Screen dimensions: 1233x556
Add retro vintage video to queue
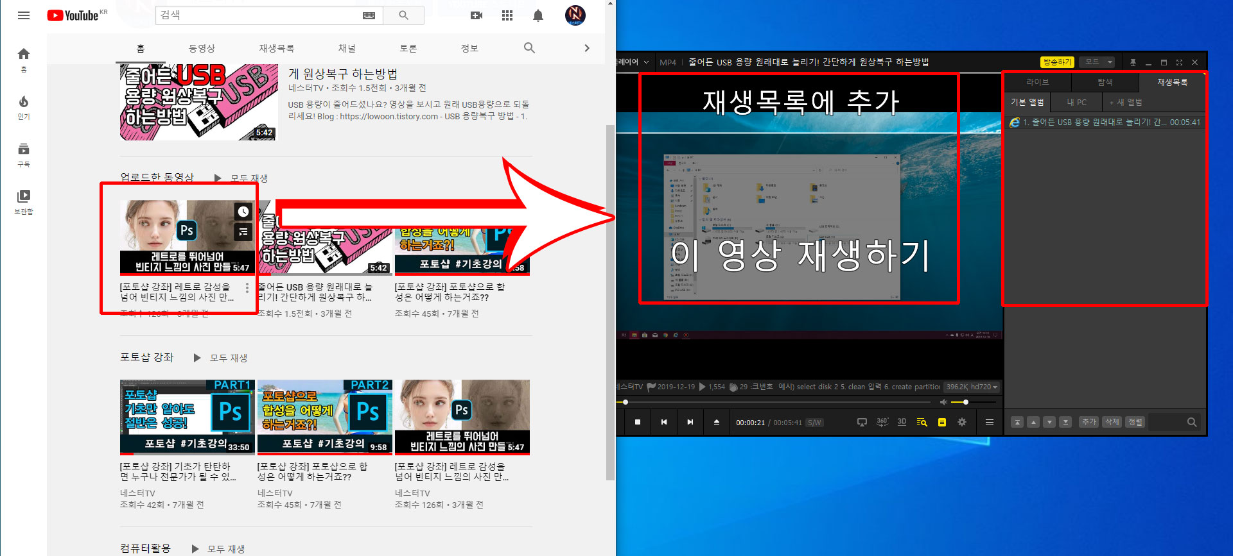pyautogui.click(x=243, y=232)
